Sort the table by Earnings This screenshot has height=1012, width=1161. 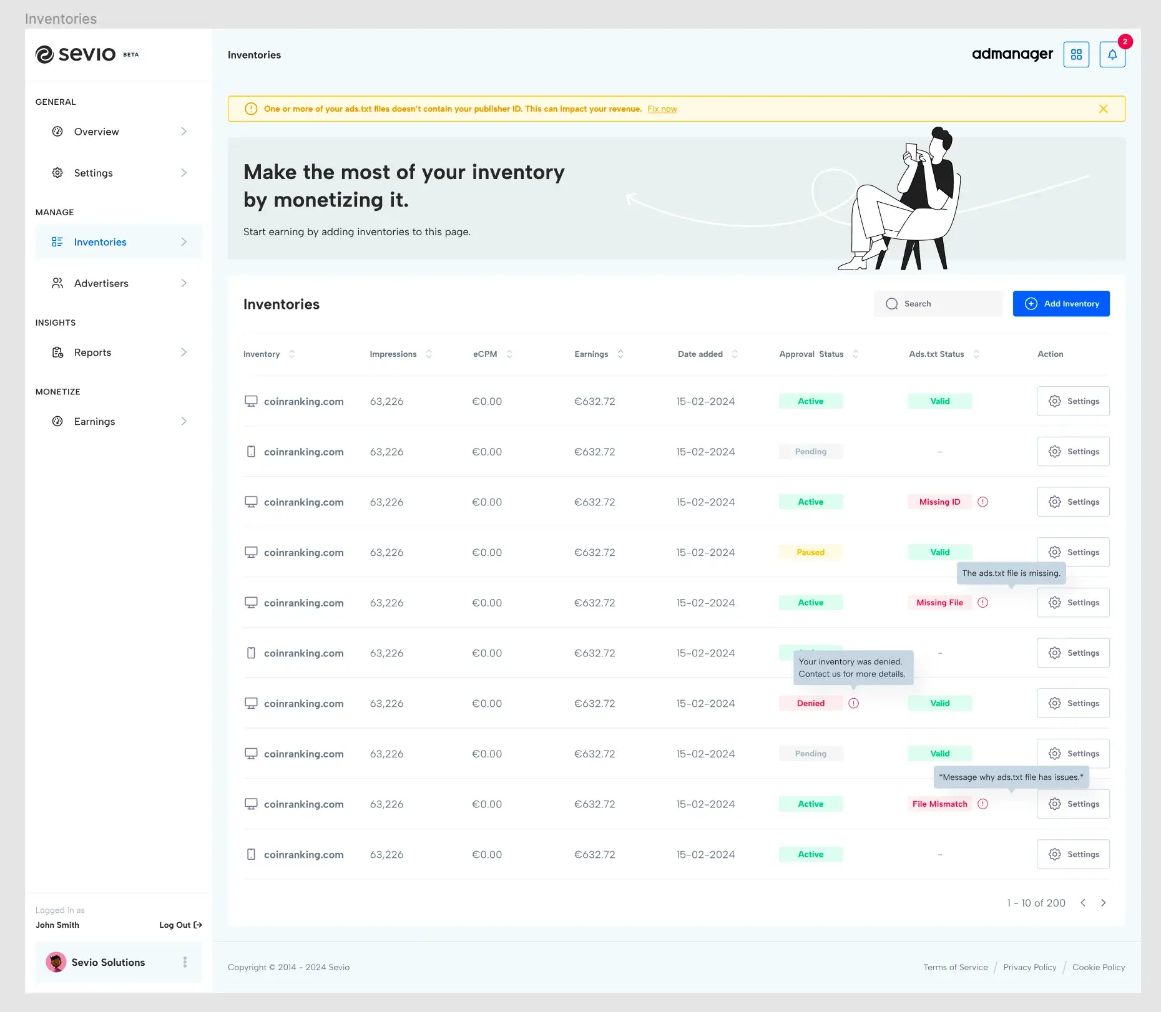pos(620,354)
